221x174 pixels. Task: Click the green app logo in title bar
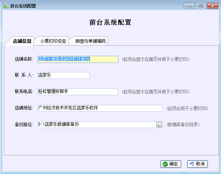point(6,6)
